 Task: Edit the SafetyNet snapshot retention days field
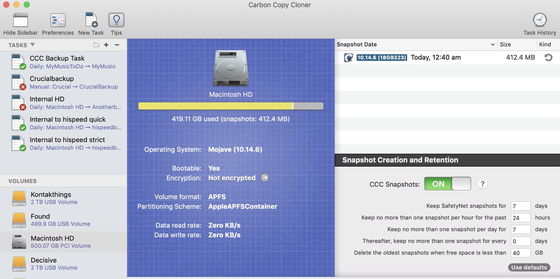tap(520, 206)
